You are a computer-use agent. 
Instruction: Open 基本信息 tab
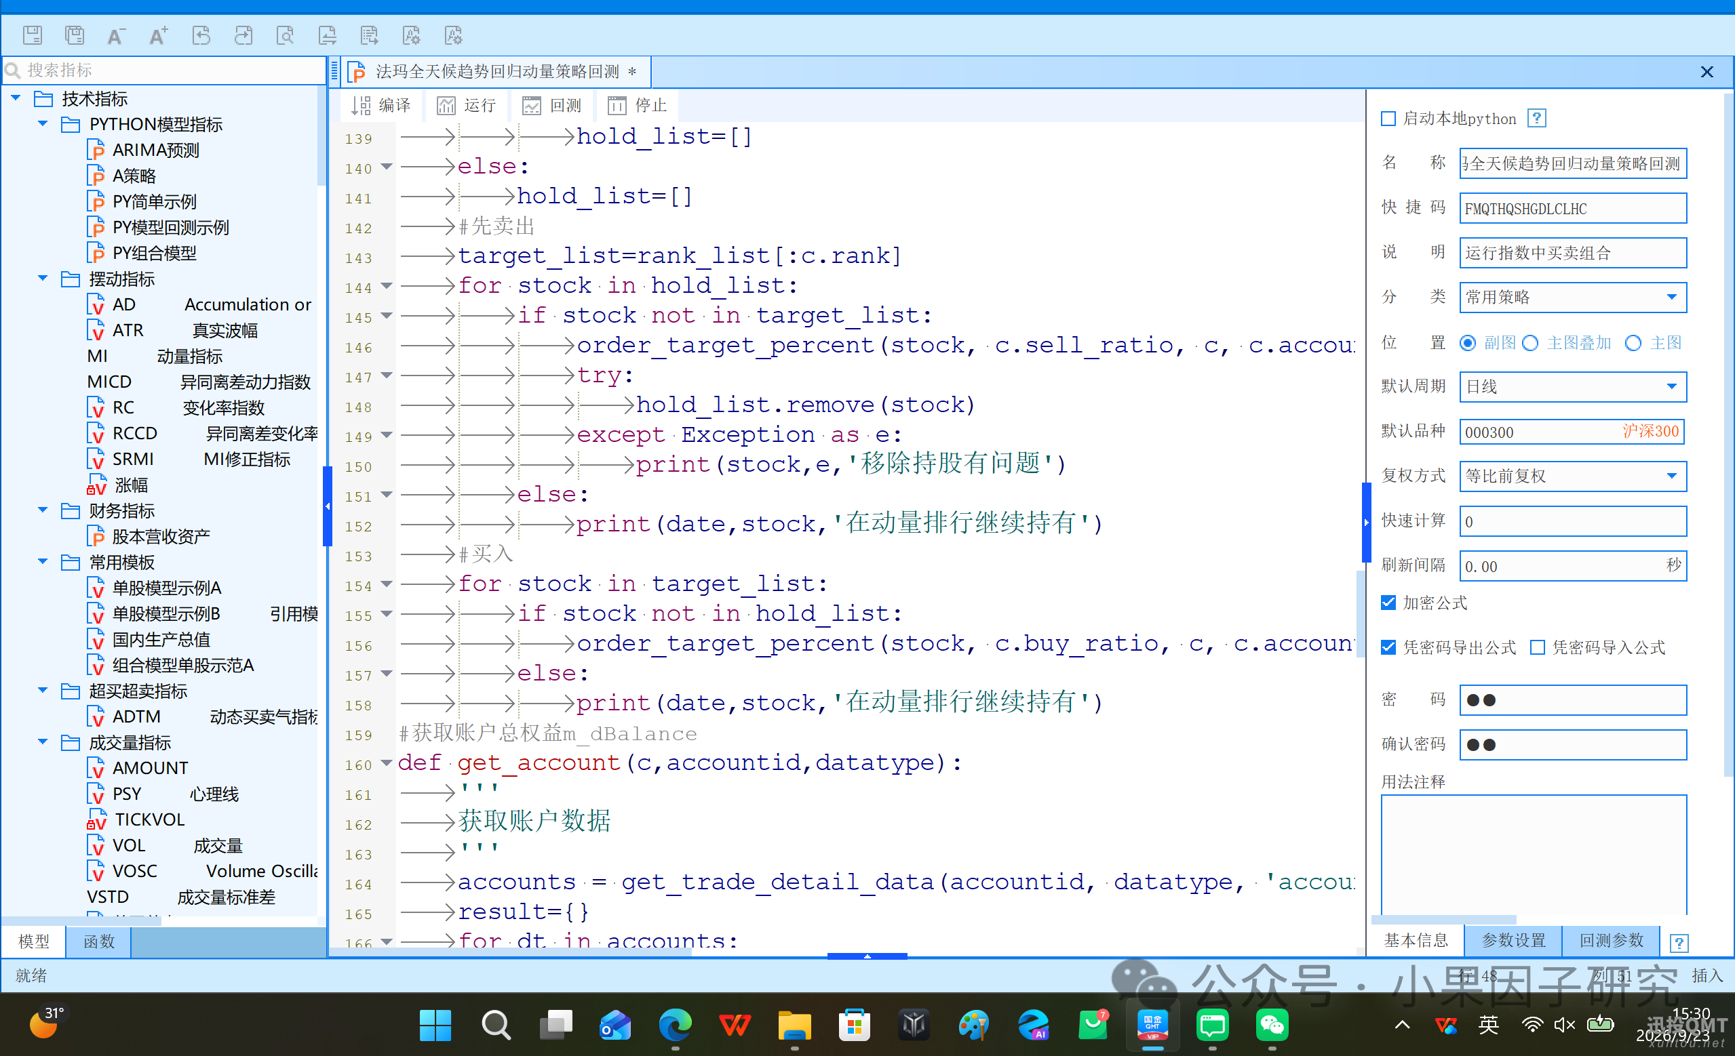(x=1416, y=941)
